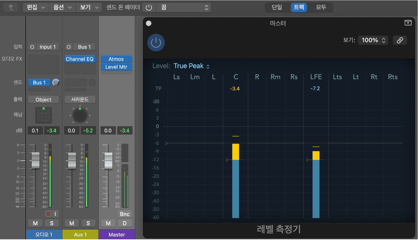Viewport: 418px width, 240px height.
Task: Click Bnc bounce button
Action: point(125,214)
